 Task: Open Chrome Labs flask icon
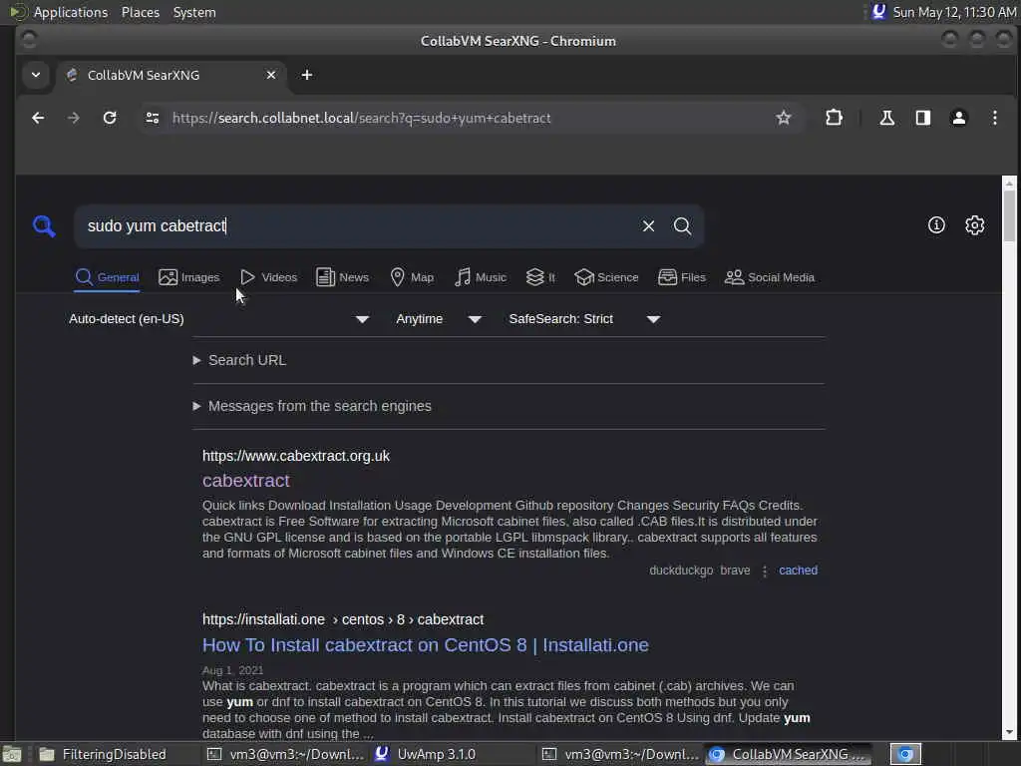click(886, 118)
